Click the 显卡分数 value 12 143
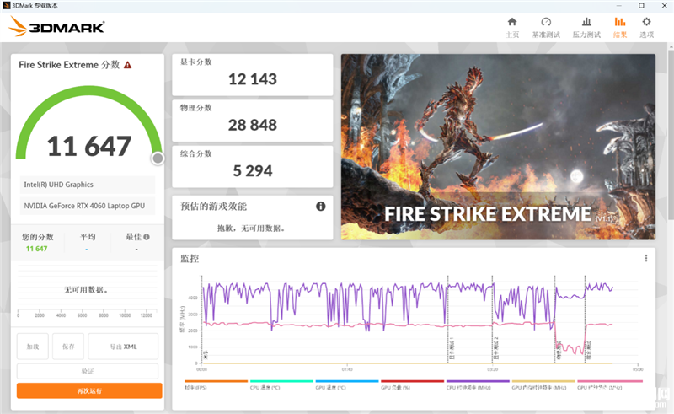This screenshot has width=674, height=414. click(x=253, y=79)
